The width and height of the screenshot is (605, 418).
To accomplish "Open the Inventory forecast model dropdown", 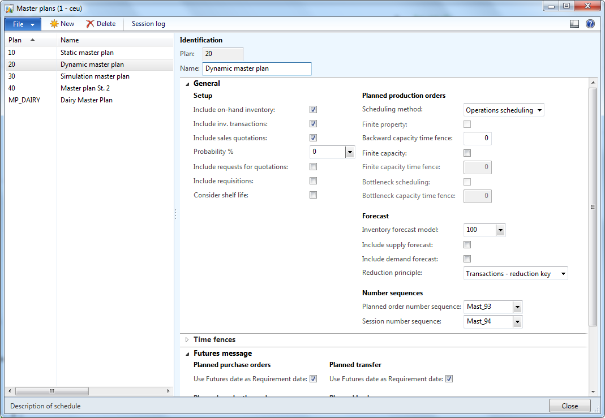I will pos(500,230).
